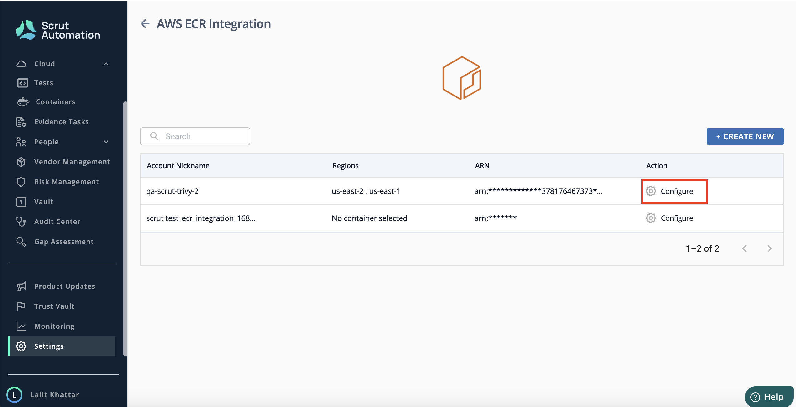The height and width of the screenshot is (407, 796).
Task: Click the ARN ending 378176467373
Action: tap(538, 191)
